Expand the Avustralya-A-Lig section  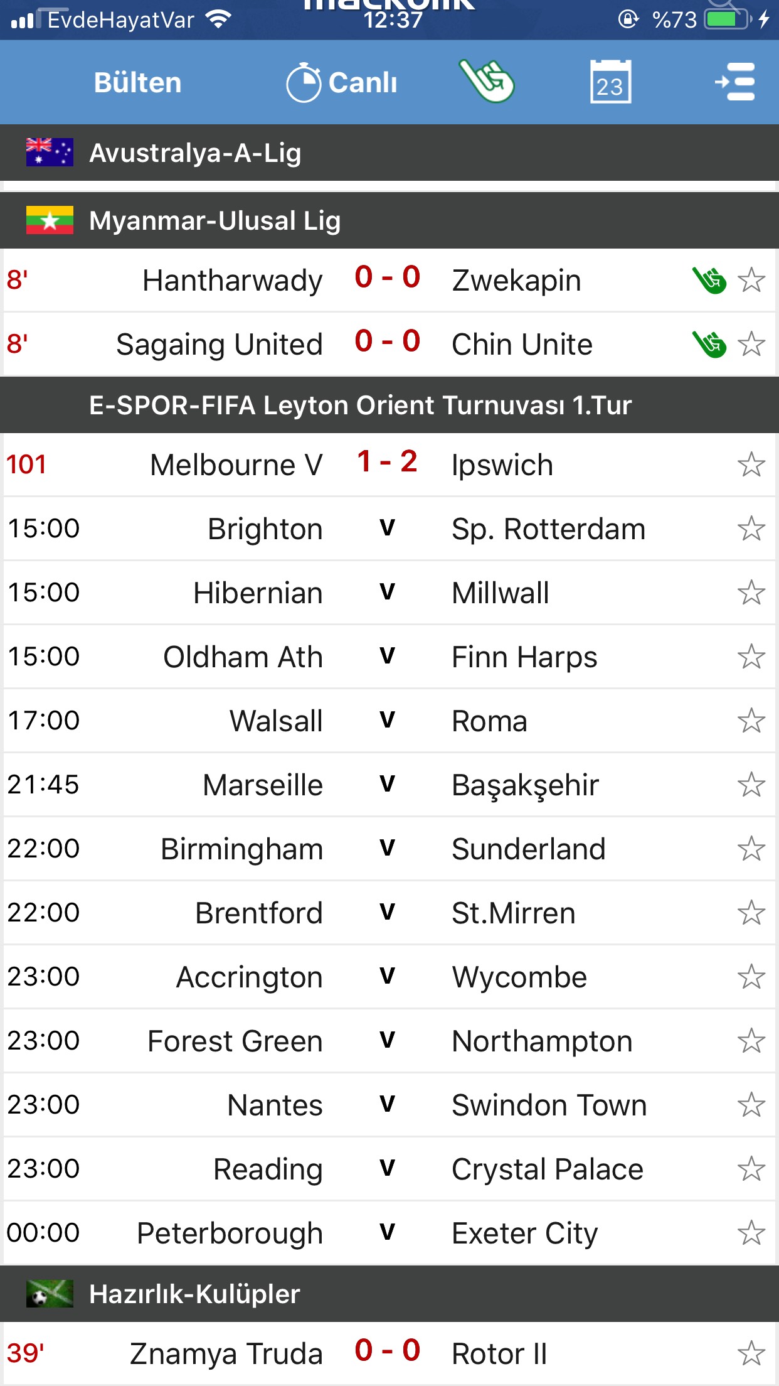389,153
